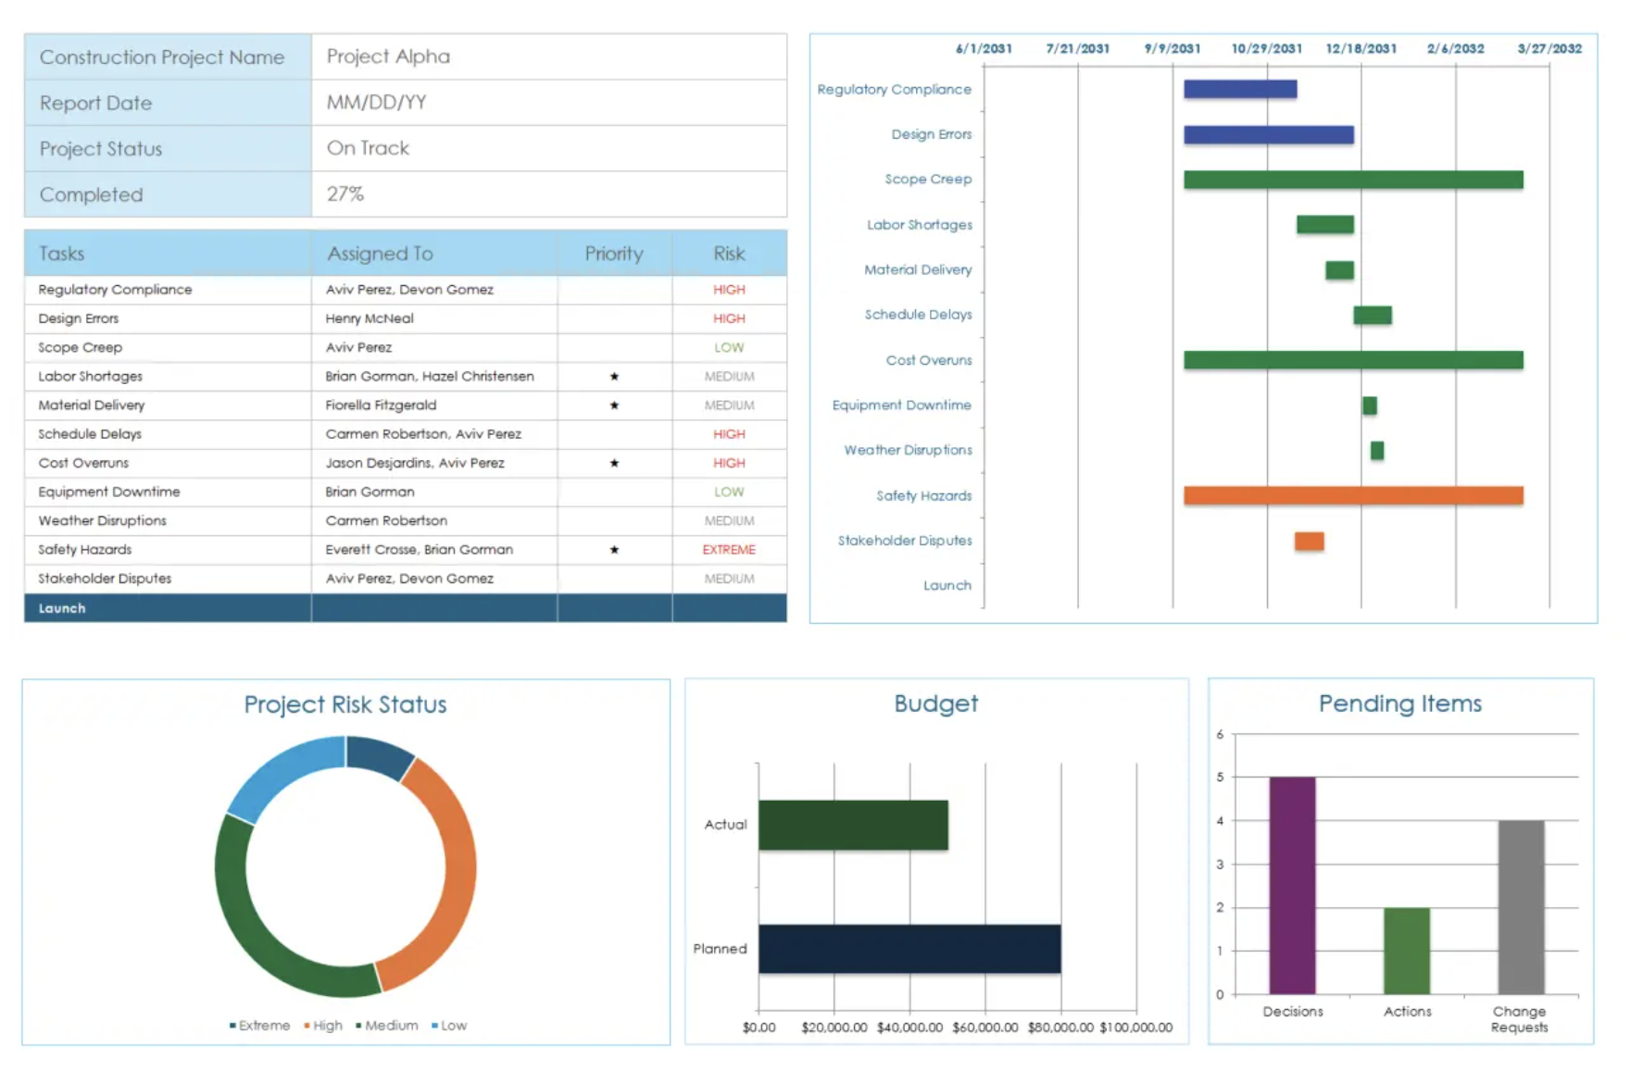Click the priority star for Labor Shortages
The height and width of the screenshot is (1083, 1630).
(614, 377)
